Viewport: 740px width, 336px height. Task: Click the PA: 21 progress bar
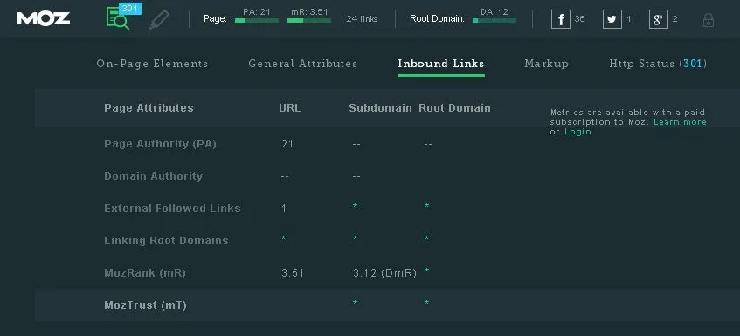257,20
